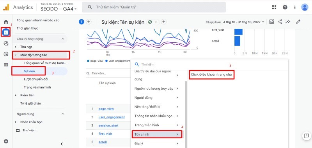The width and height of the screenshot is (312, 148).
Task: Open the date range dropdown 4 thg 10 - 31 thg 10
Action: [x=243, y=22]
